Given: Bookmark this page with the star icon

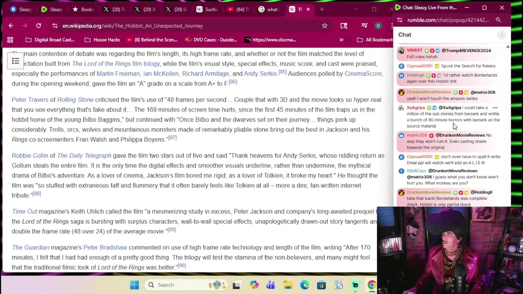Looking at the screenshot, I should point(324,26).
